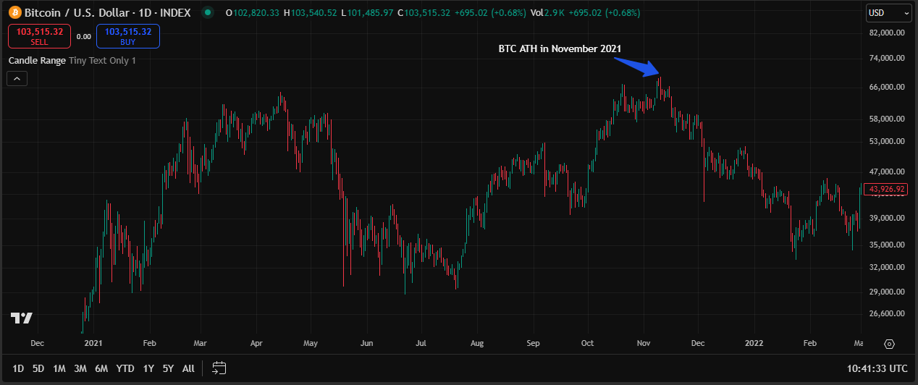Click the 26,600.00 price axis label

[888, 313]
